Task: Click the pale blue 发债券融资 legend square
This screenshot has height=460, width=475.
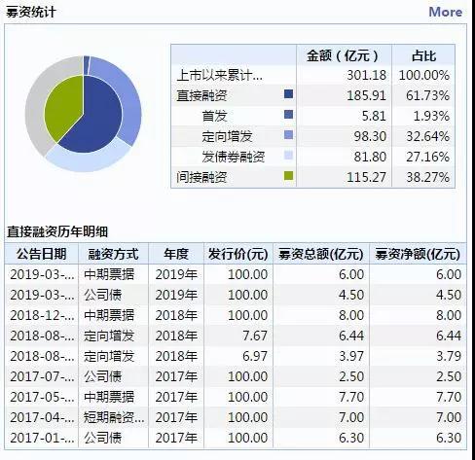Action: 288,156
